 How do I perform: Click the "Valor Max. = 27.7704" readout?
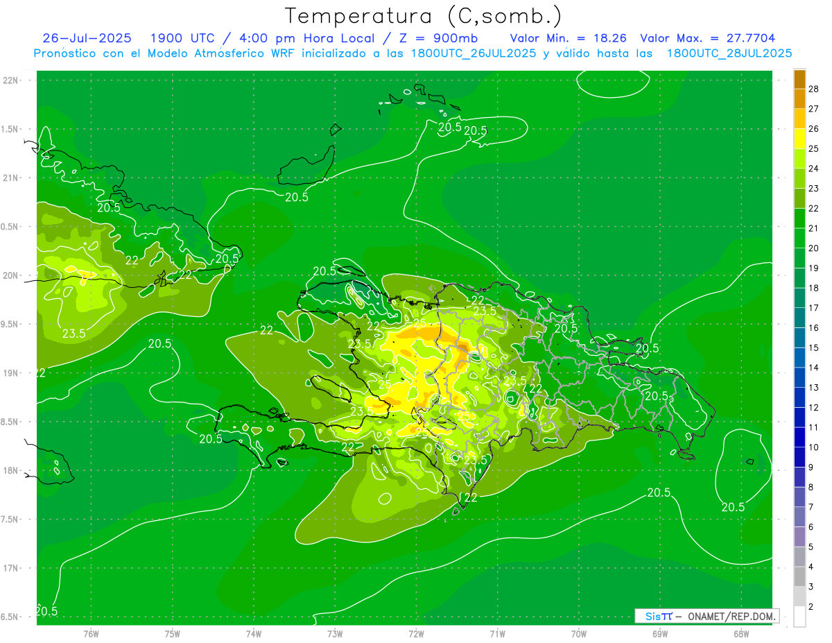point(708,38)
